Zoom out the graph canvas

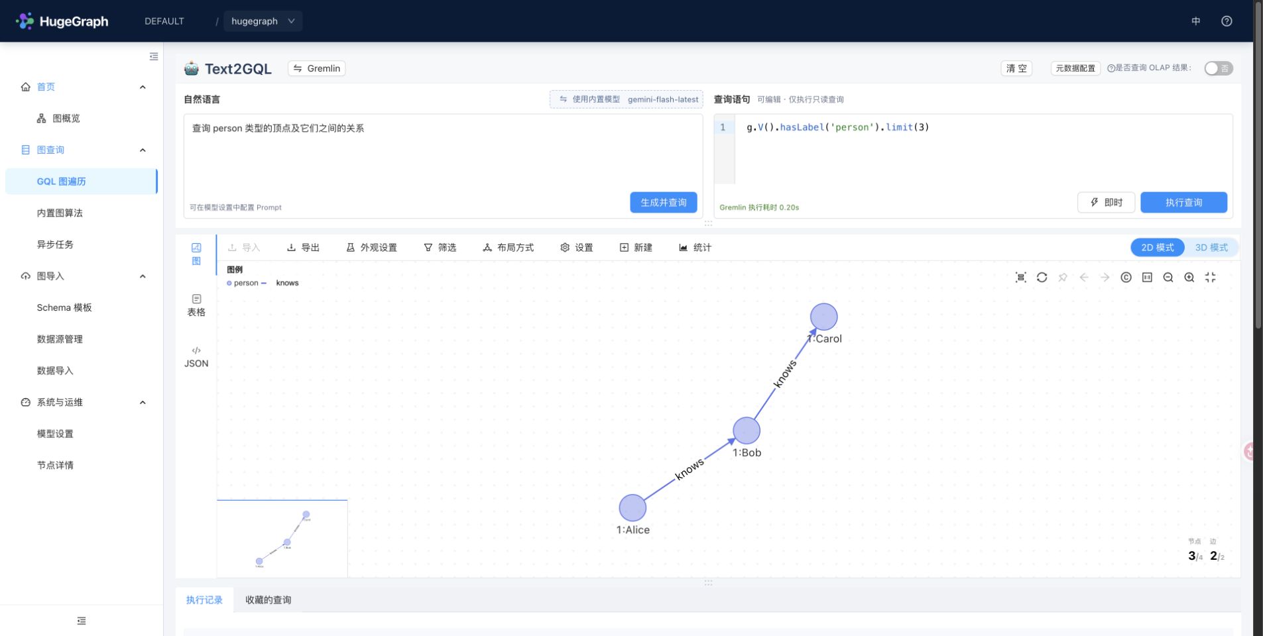coord(1168,278)
